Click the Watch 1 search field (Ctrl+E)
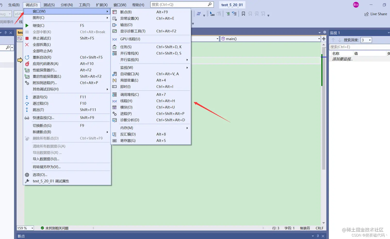The width and height of the screenshot is (390, 239). tap(360, 47)
